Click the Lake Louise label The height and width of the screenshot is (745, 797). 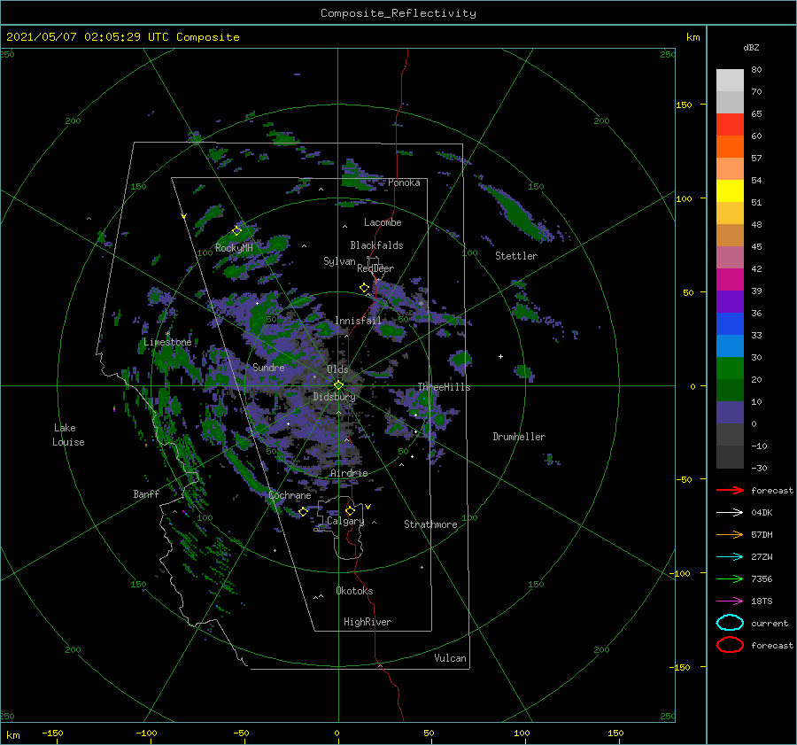pos(68,435)
